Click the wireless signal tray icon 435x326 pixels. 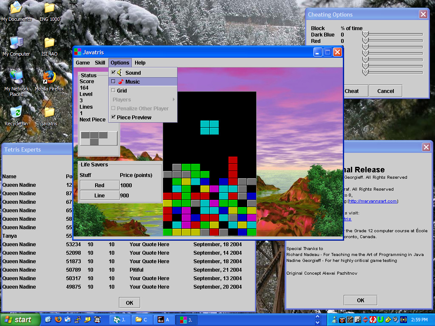[404, 320]
